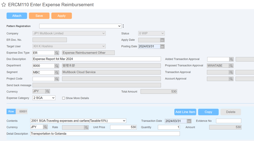This screenshot has height=141, width=254.
Task: Click the Expense Doc Type search icon
Action: [57, 53]
